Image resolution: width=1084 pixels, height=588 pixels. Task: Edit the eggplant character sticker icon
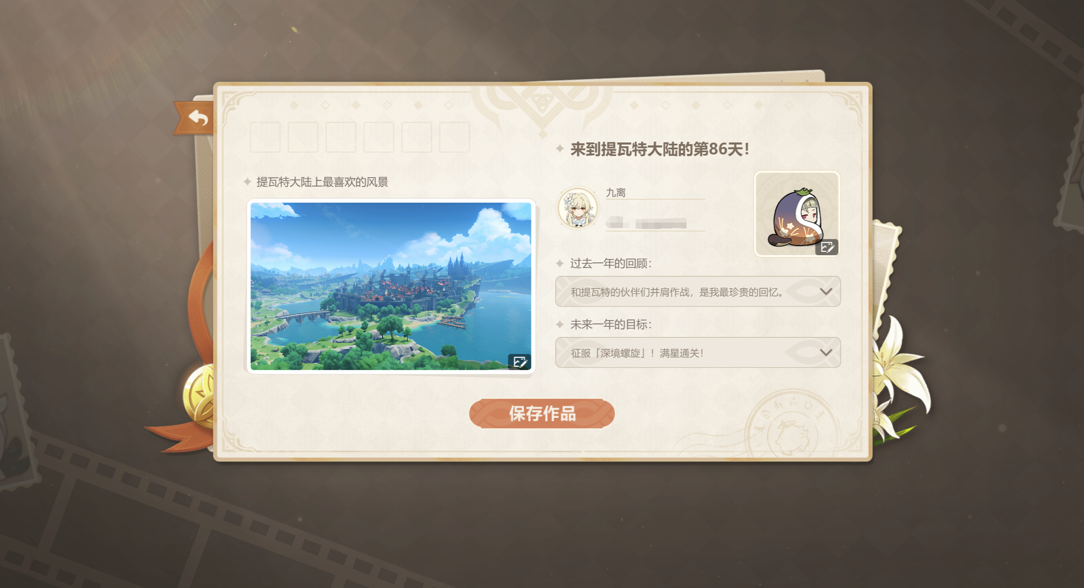tap(826, 247)
